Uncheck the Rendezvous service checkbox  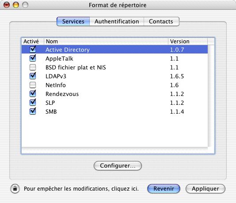coord(33,93)
